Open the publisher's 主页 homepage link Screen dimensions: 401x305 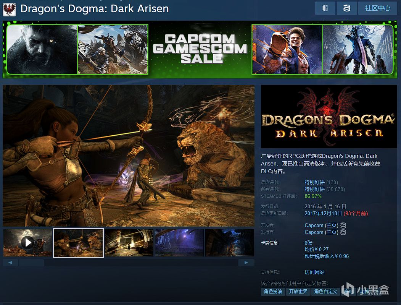click(x=332, y=232)
